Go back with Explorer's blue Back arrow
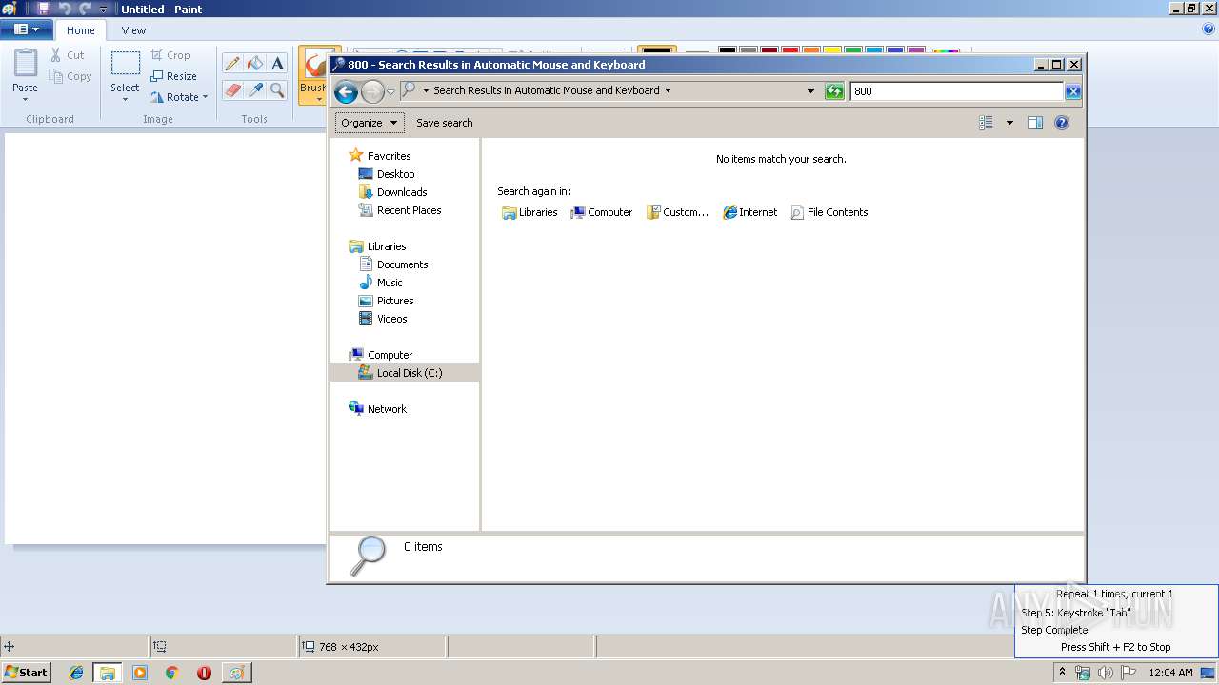Image resolution: width=1219 pixels, height=685 pixels. (347, 91)
